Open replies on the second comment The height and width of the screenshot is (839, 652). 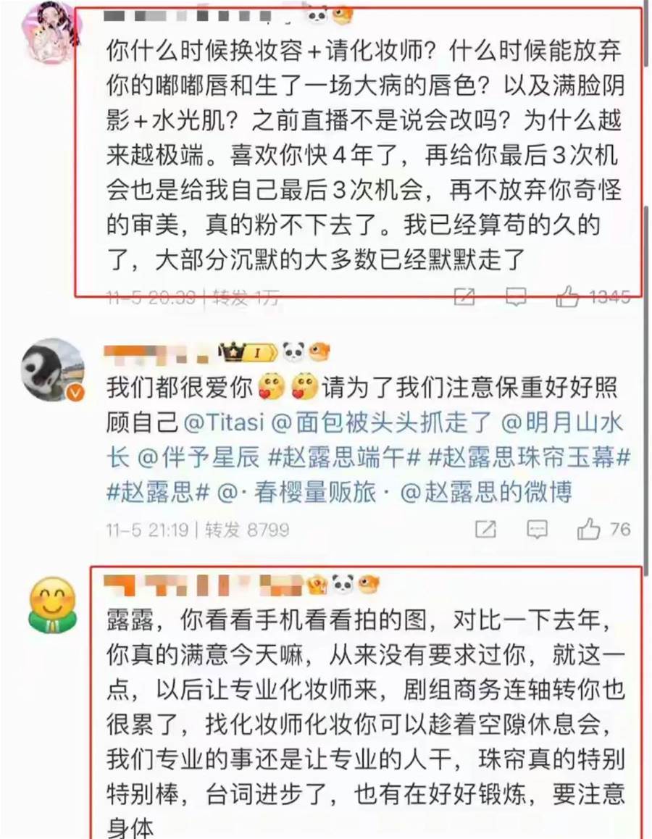click(537, 529)
